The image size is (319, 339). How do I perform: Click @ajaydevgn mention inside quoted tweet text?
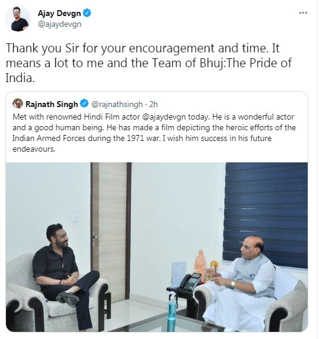[164, 117]
